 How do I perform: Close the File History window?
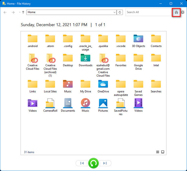click(181, 3)
